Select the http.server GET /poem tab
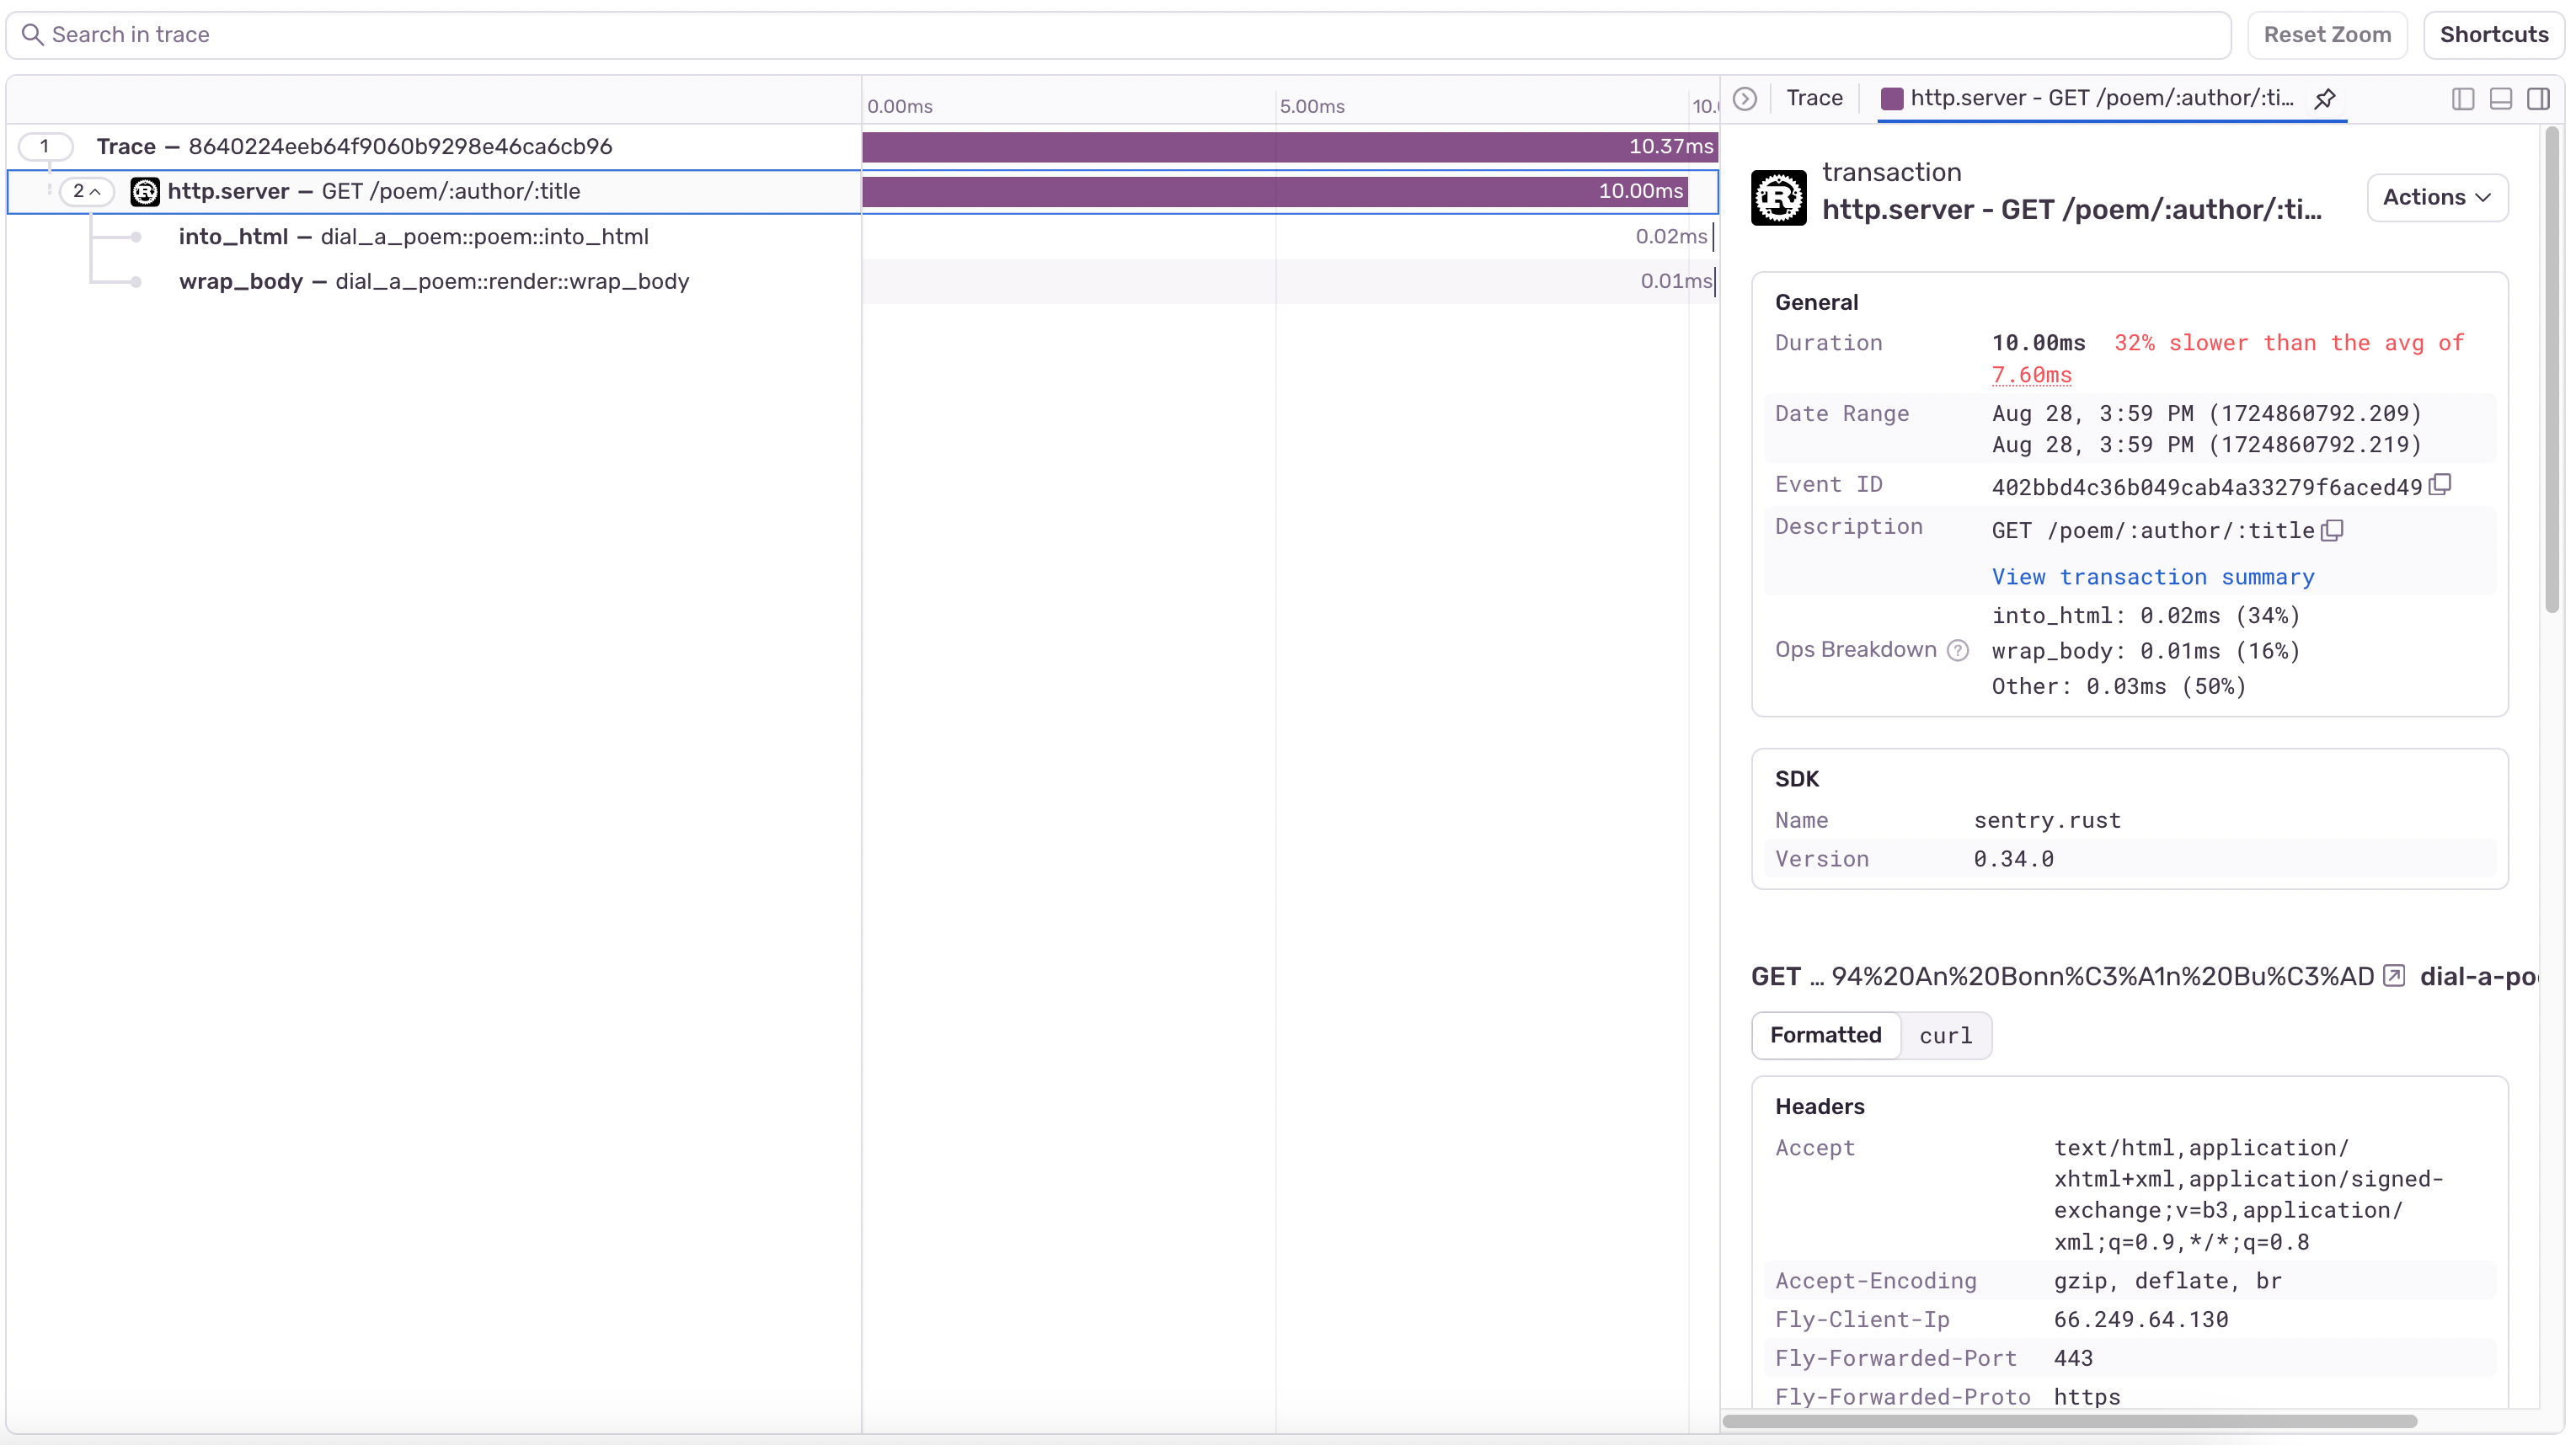This screenshot has height=1445, width=2576. (x=2098, y=98)
